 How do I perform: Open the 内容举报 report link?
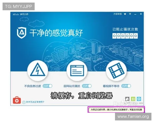(x=118, y=14)
